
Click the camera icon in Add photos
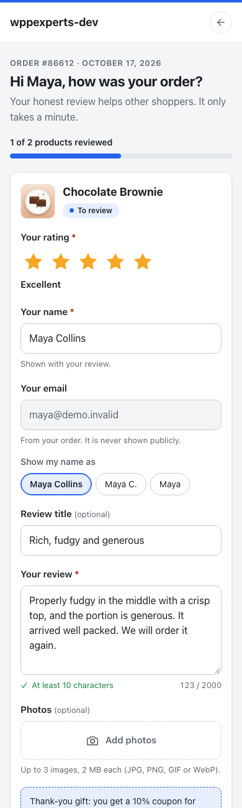coord(92,740)
